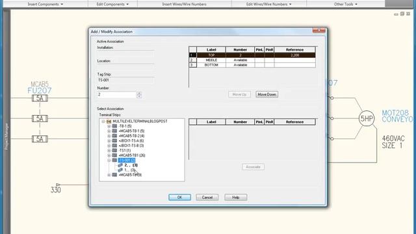The height and width of the screenshot is (234, 416).
Task: Expand the -TS1 (1) strip node
Action: pos(109,150)
